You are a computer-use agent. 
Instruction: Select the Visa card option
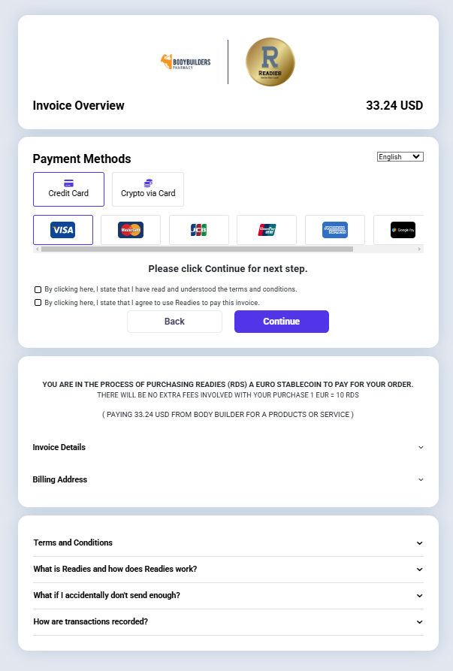pyautogui.click(x=63, y=230)
